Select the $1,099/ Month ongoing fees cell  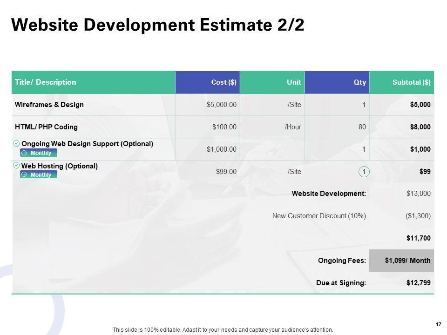(402, 261)
